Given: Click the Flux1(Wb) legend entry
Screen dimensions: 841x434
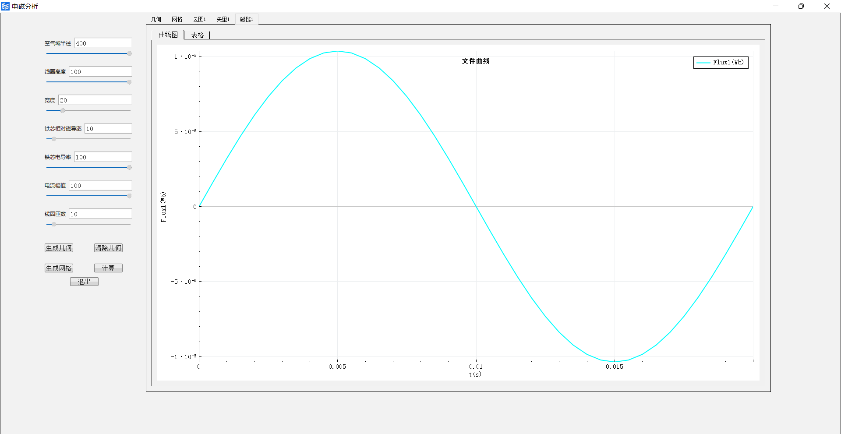Looking at the screenshot, I should (721, 63).
